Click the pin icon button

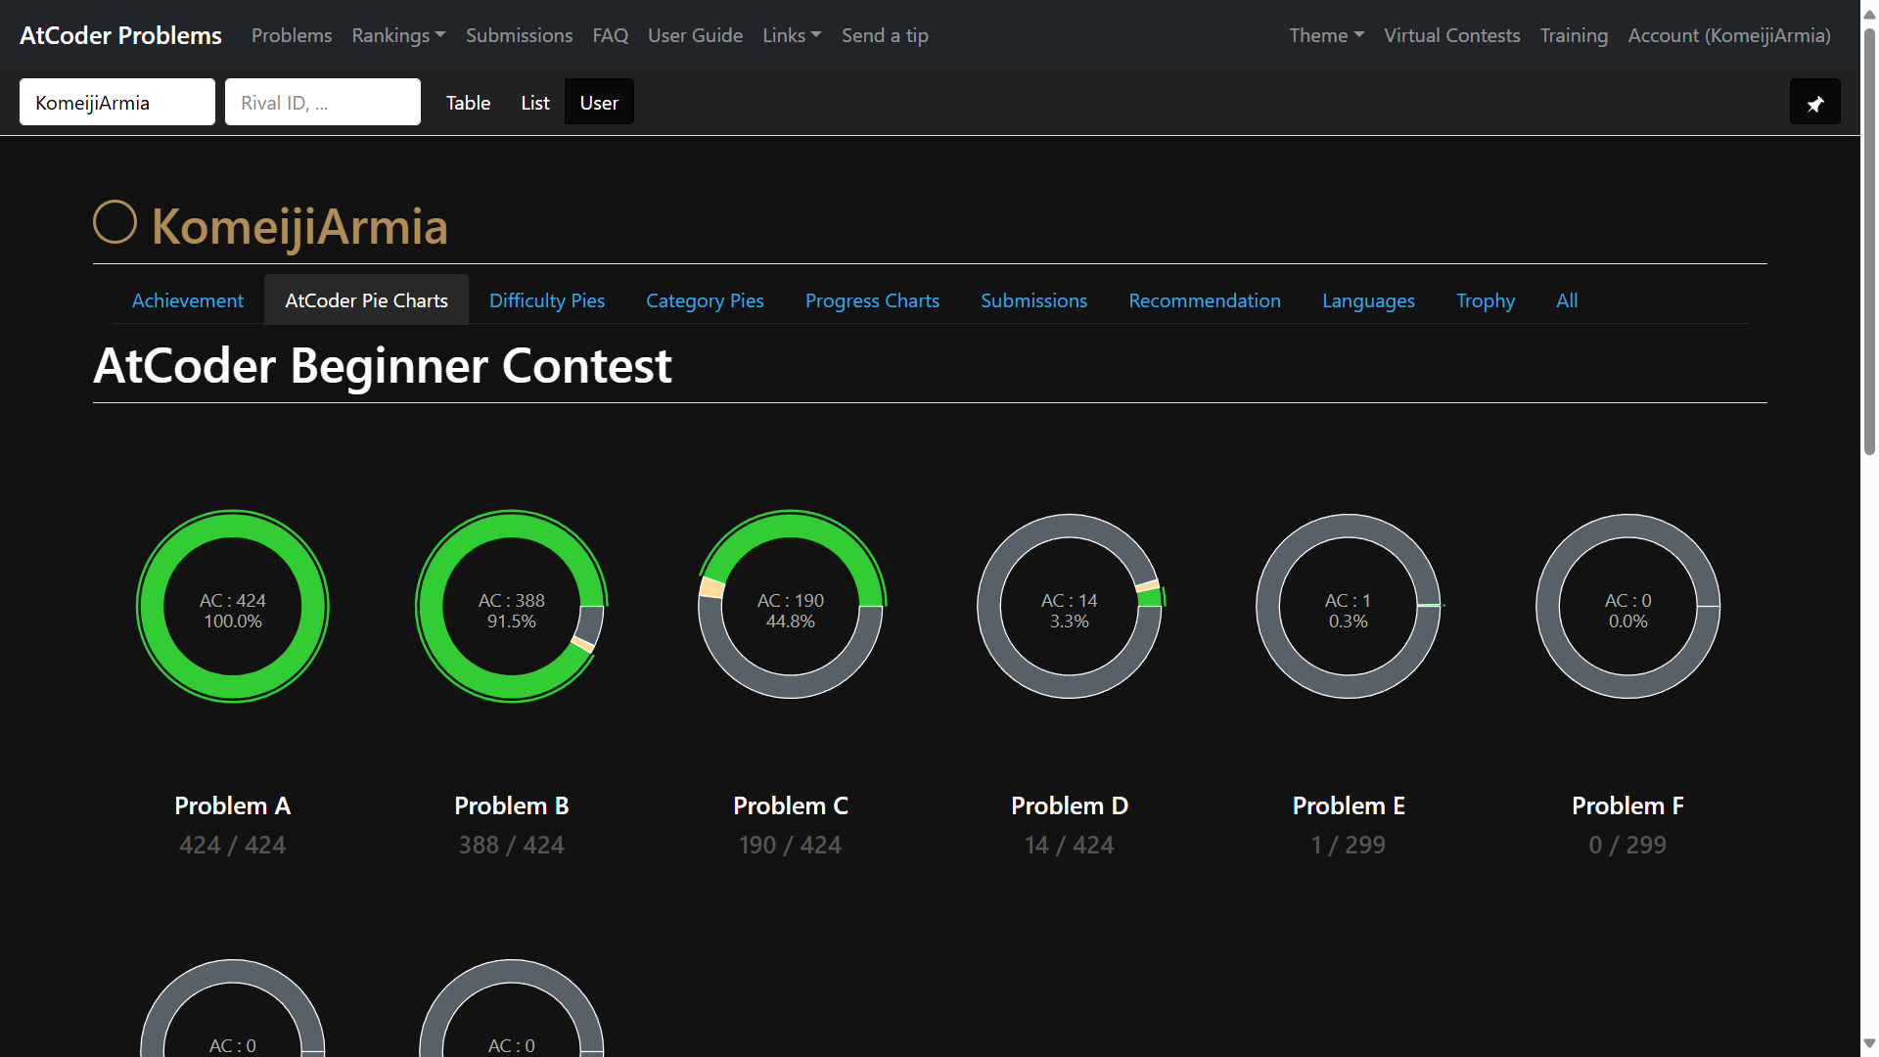(1814, 103)
